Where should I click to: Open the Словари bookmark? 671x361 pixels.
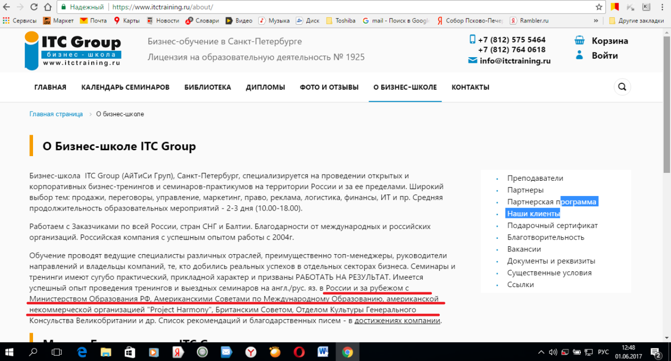tap(202, 21)
